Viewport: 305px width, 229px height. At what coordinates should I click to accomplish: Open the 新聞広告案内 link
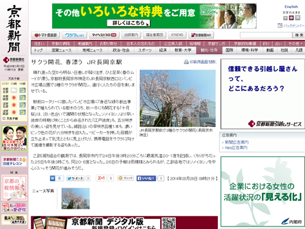tap(236, 142)
